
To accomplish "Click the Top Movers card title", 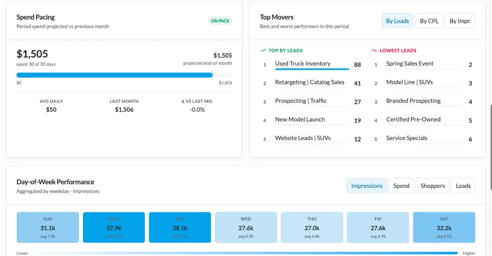I will [277, 17].
